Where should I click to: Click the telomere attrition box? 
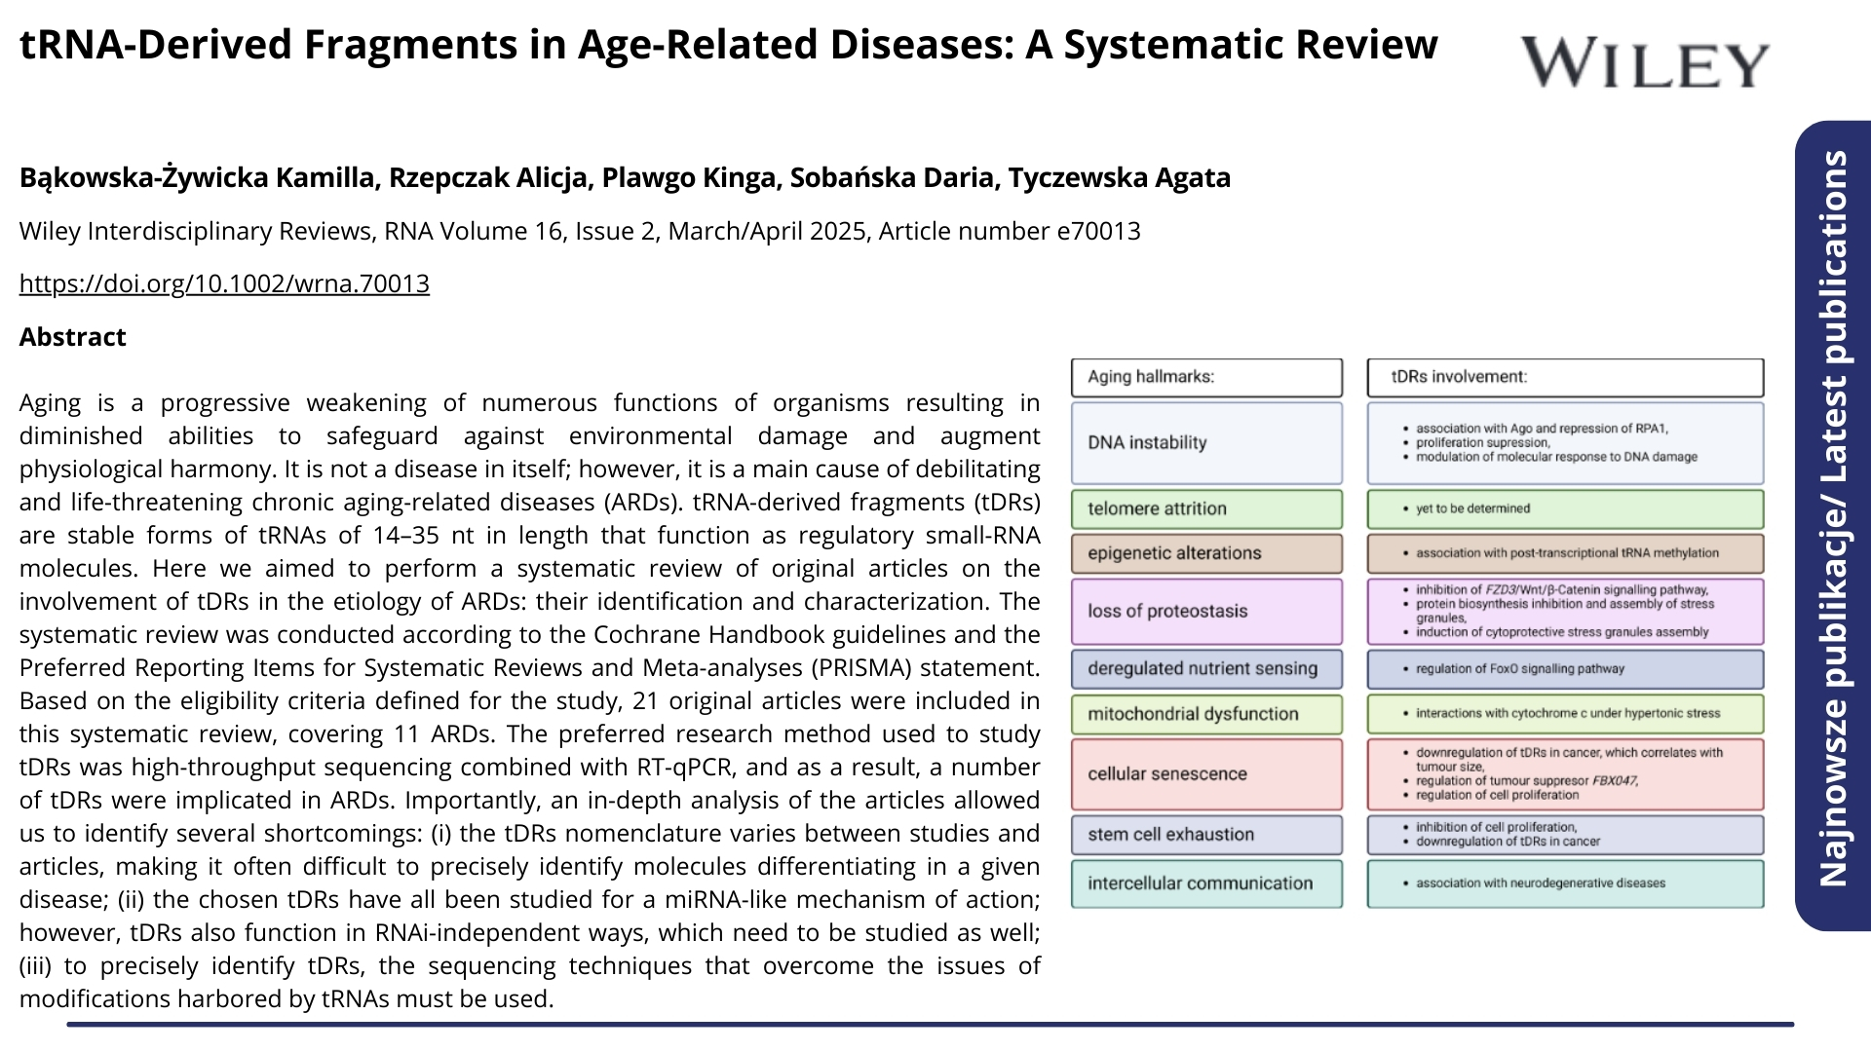click(x=1206, y=508)
